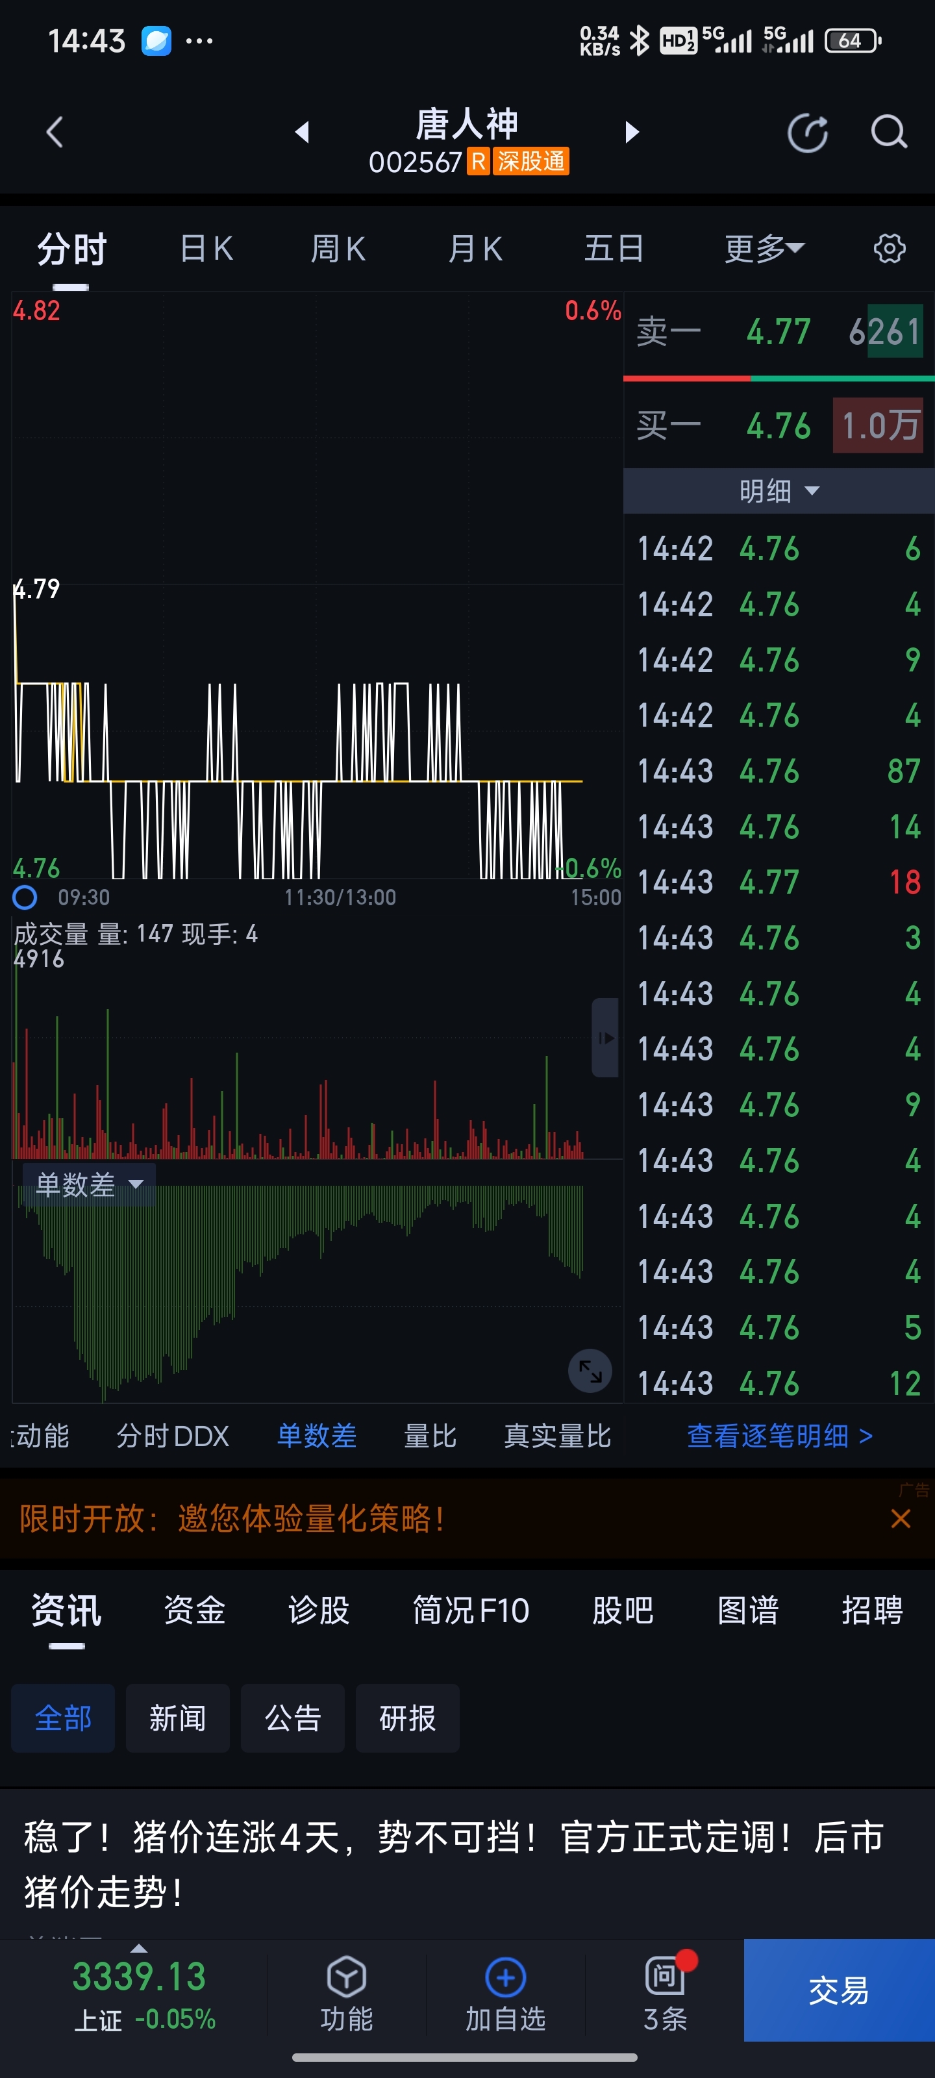Select the 14:43 4.76 87 trade row
The height and width of the screenshot is (2078, 935).
click(x=779, y=770)
